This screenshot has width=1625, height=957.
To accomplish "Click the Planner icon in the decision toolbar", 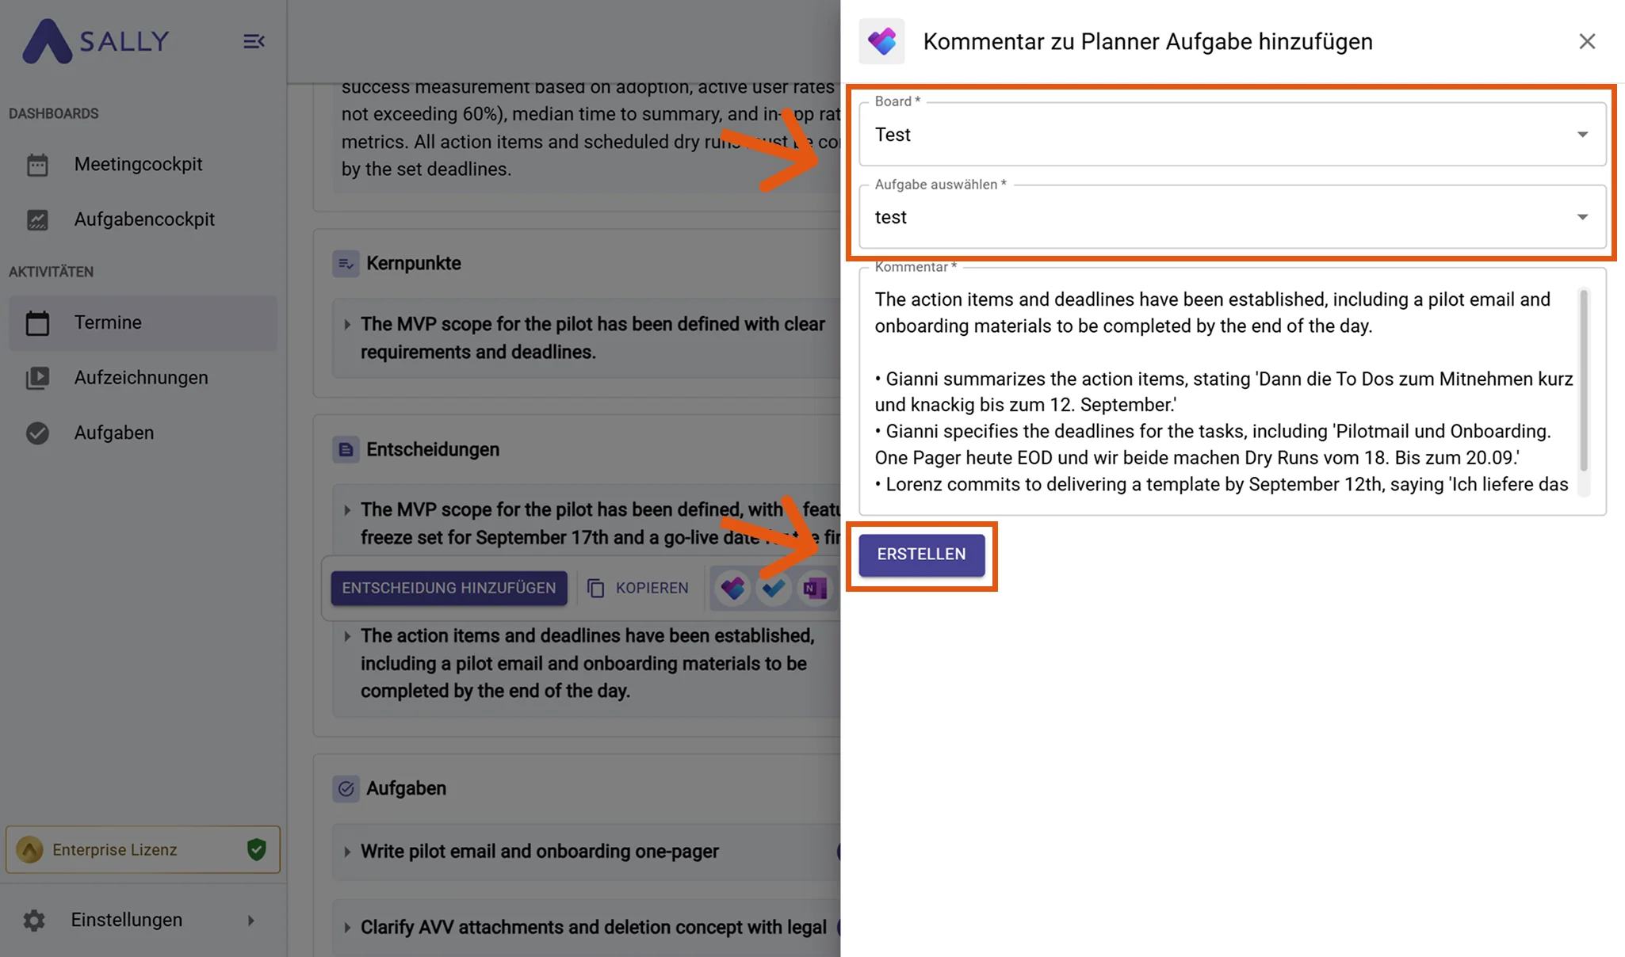I will tap(733, 588).
